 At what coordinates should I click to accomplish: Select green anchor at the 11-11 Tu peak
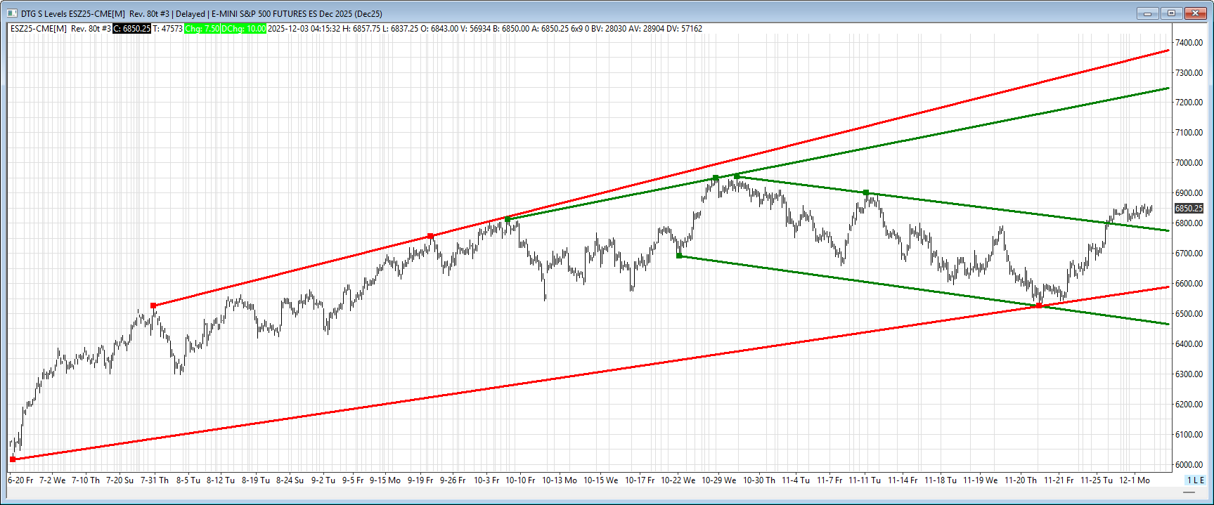866,192
